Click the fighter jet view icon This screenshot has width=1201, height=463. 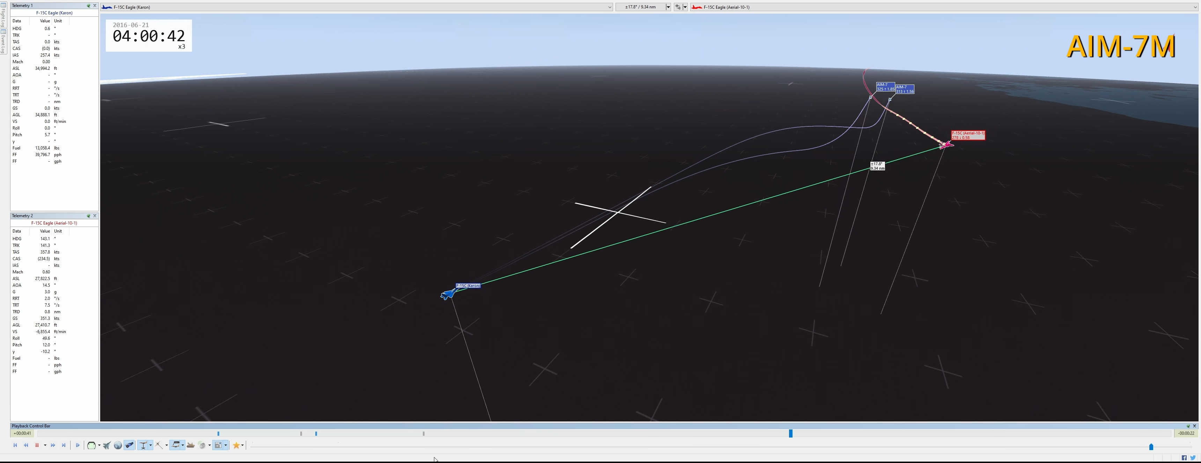pos(107,445)
